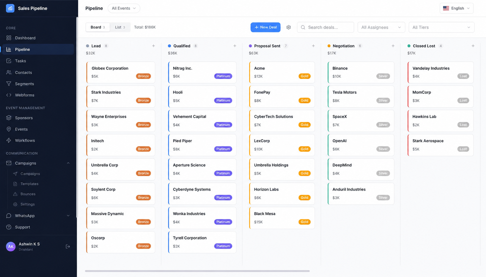Open the Campaigns sub-item under Campaigns

[x=30, y=174]
